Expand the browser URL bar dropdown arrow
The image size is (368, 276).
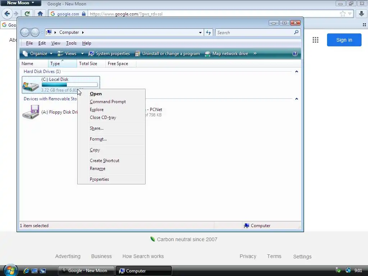coord(350,14)
